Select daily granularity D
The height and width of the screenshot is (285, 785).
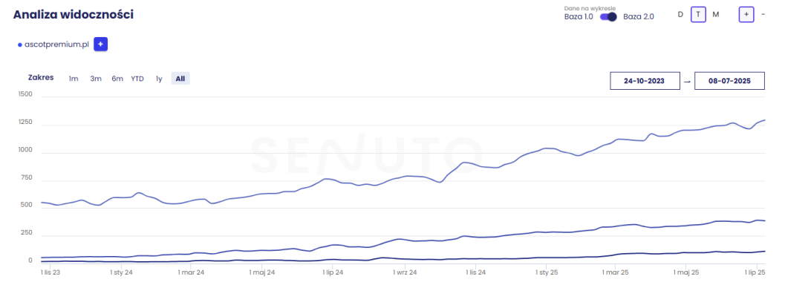[680, 15]
